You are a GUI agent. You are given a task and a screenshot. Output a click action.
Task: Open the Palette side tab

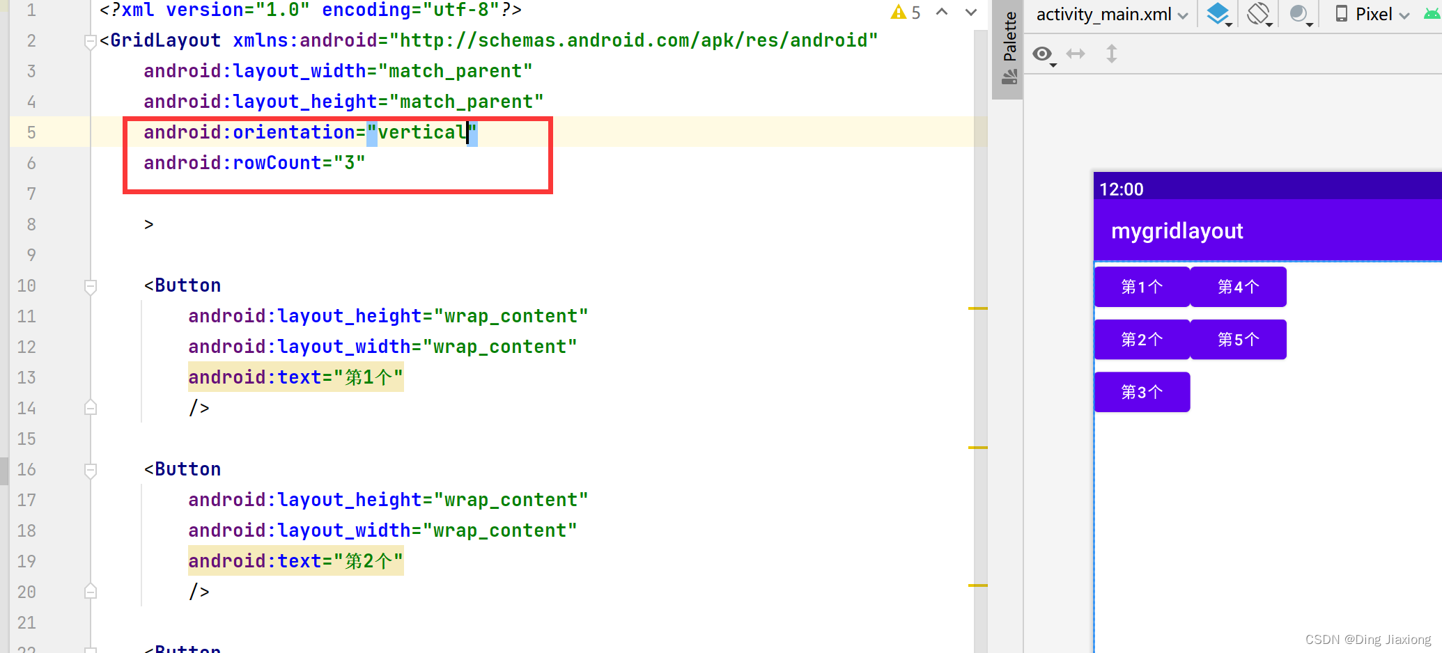1008,47
